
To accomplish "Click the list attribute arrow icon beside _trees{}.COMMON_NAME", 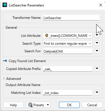I will (46, 36).
